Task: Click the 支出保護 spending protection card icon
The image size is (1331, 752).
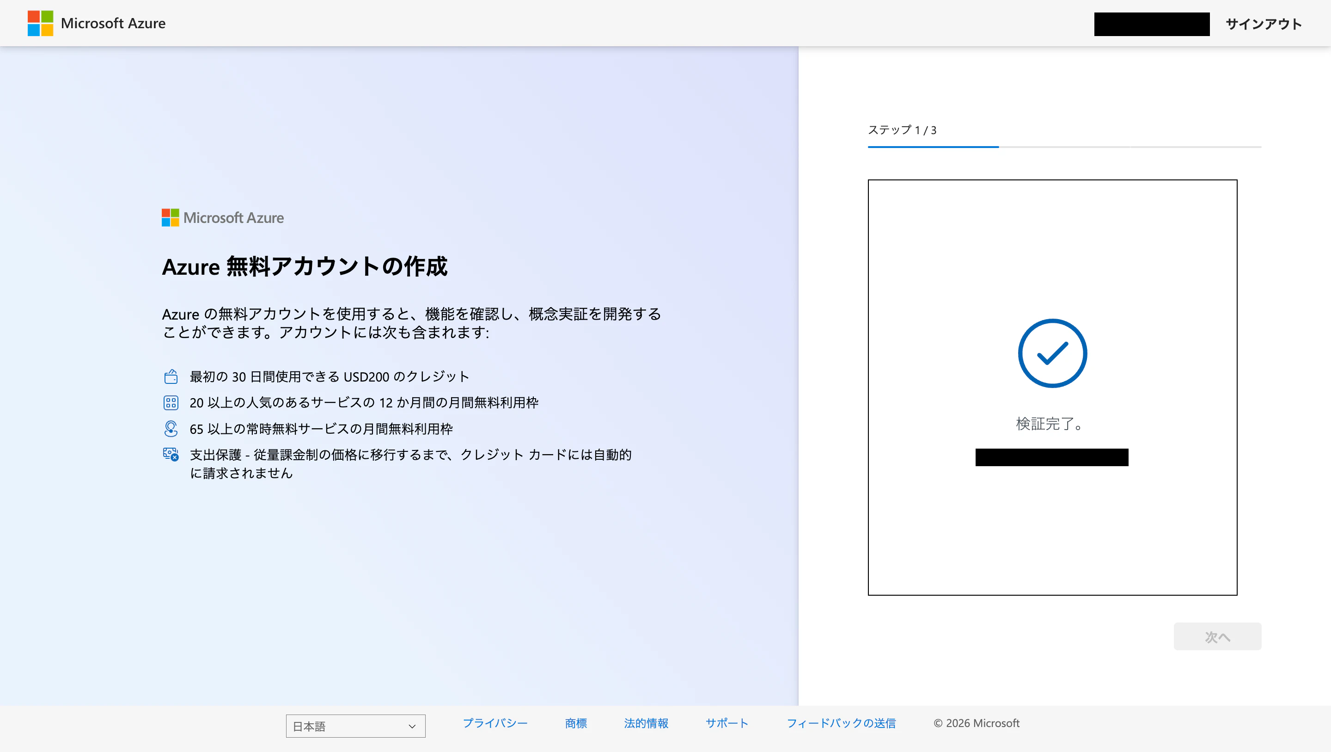Action: click(171, 455)
